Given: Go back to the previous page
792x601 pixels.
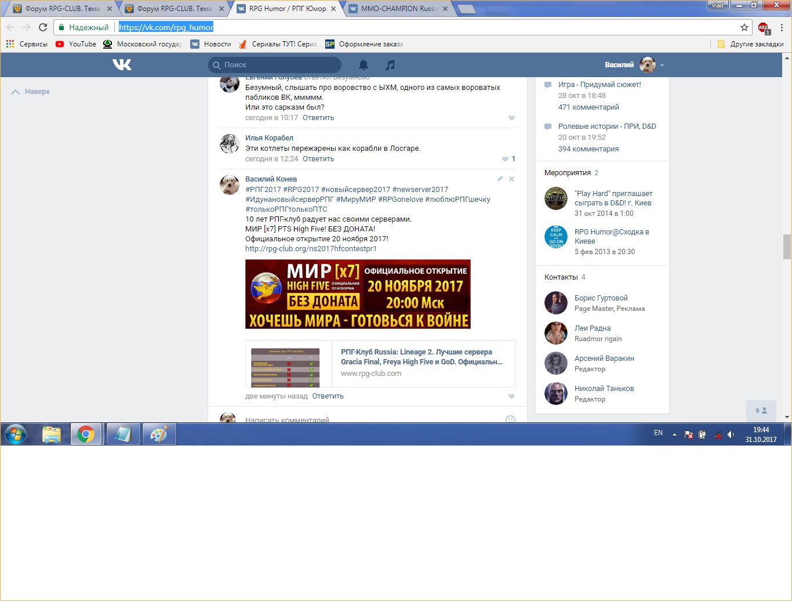Looking at the screenshot, I should 10,27.
